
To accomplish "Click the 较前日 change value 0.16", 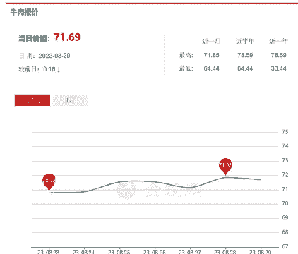I will [49, 69].
